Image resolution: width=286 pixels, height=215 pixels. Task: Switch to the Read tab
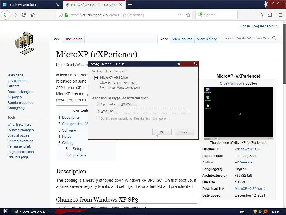tap(164, 39)
